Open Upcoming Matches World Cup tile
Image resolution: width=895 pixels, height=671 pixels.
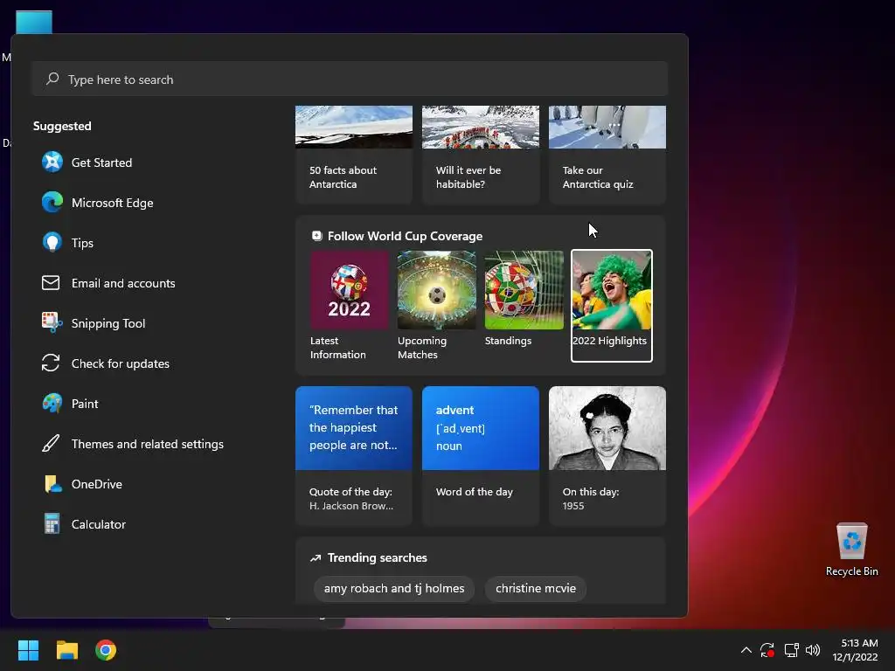click(x=437, y=306)
